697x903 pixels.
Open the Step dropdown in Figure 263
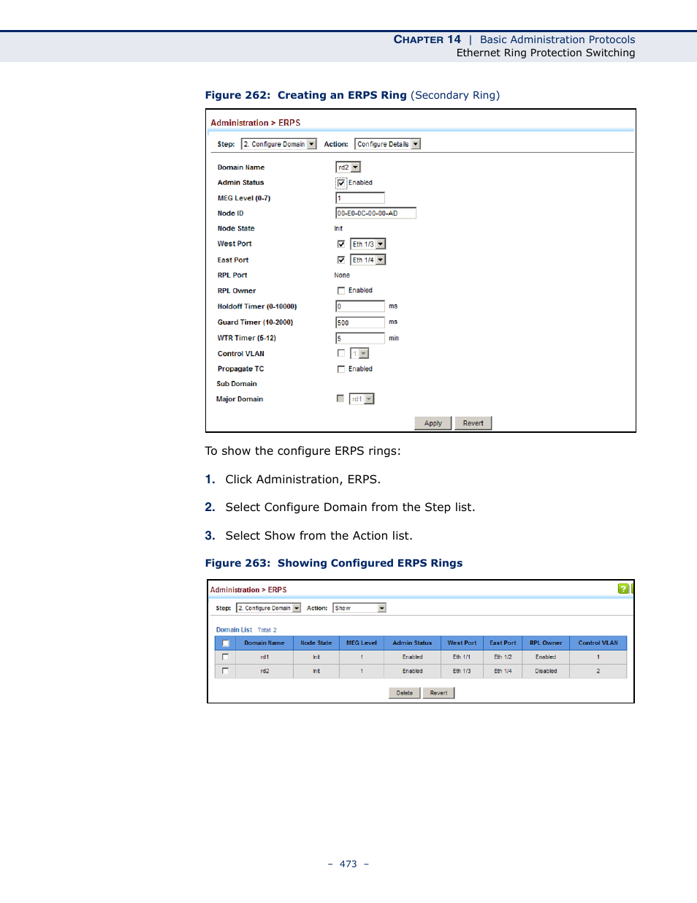(x=269, y=608)
